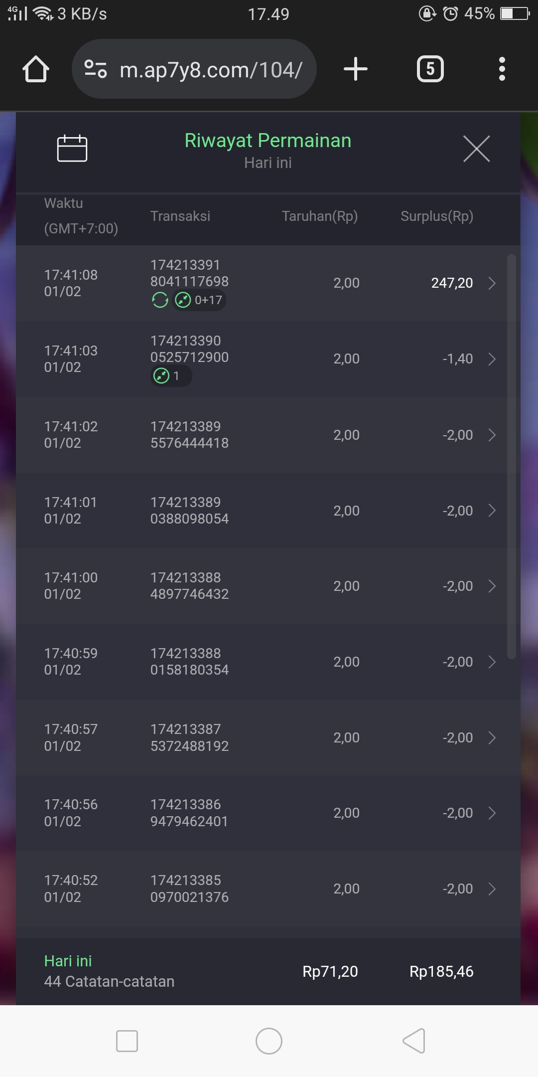Select transaction 1742133895576444418 at 17:41:02
538x1077 pixels.
(x=189, y=435)
